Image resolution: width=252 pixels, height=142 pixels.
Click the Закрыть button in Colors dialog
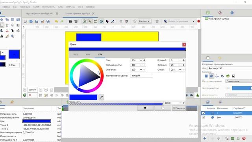pos(179,108)
